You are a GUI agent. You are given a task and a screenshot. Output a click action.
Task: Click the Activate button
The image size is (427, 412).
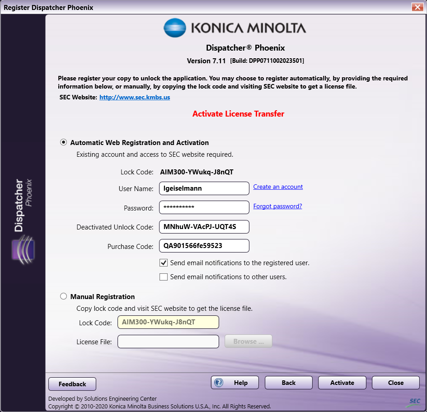point(342,383)
